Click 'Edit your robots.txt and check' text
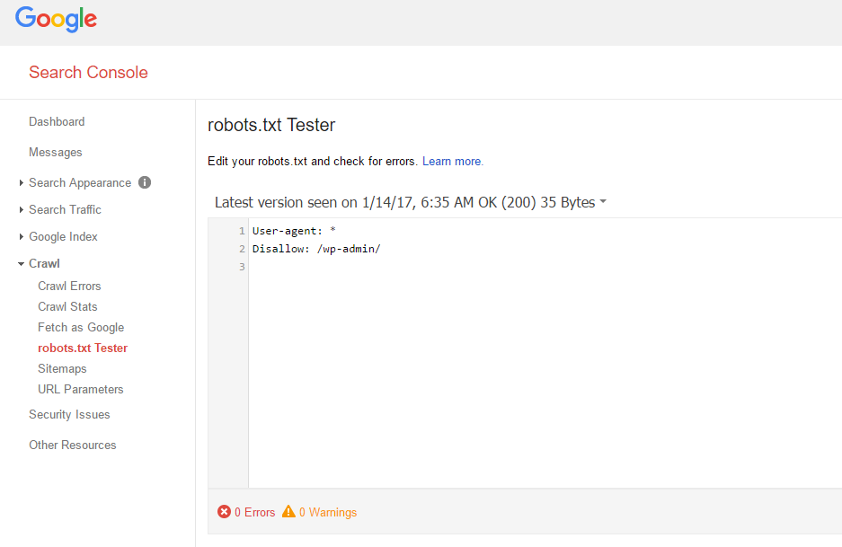This screenshot has width=842, height=547. (287, 162)
